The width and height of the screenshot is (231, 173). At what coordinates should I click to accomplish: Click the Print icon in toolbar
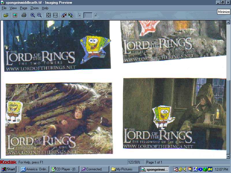click(x=24, y=15)
